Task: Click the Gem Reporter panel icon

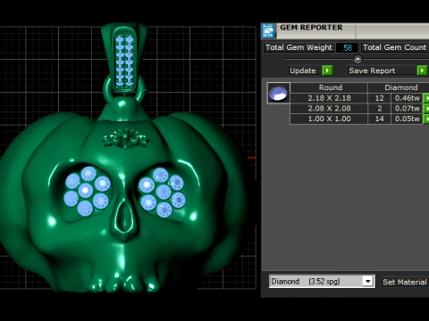Action: pos(268,30)
